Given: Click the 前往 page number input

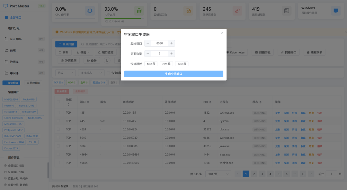Looking at the screenshot, I should coord(331,174).
